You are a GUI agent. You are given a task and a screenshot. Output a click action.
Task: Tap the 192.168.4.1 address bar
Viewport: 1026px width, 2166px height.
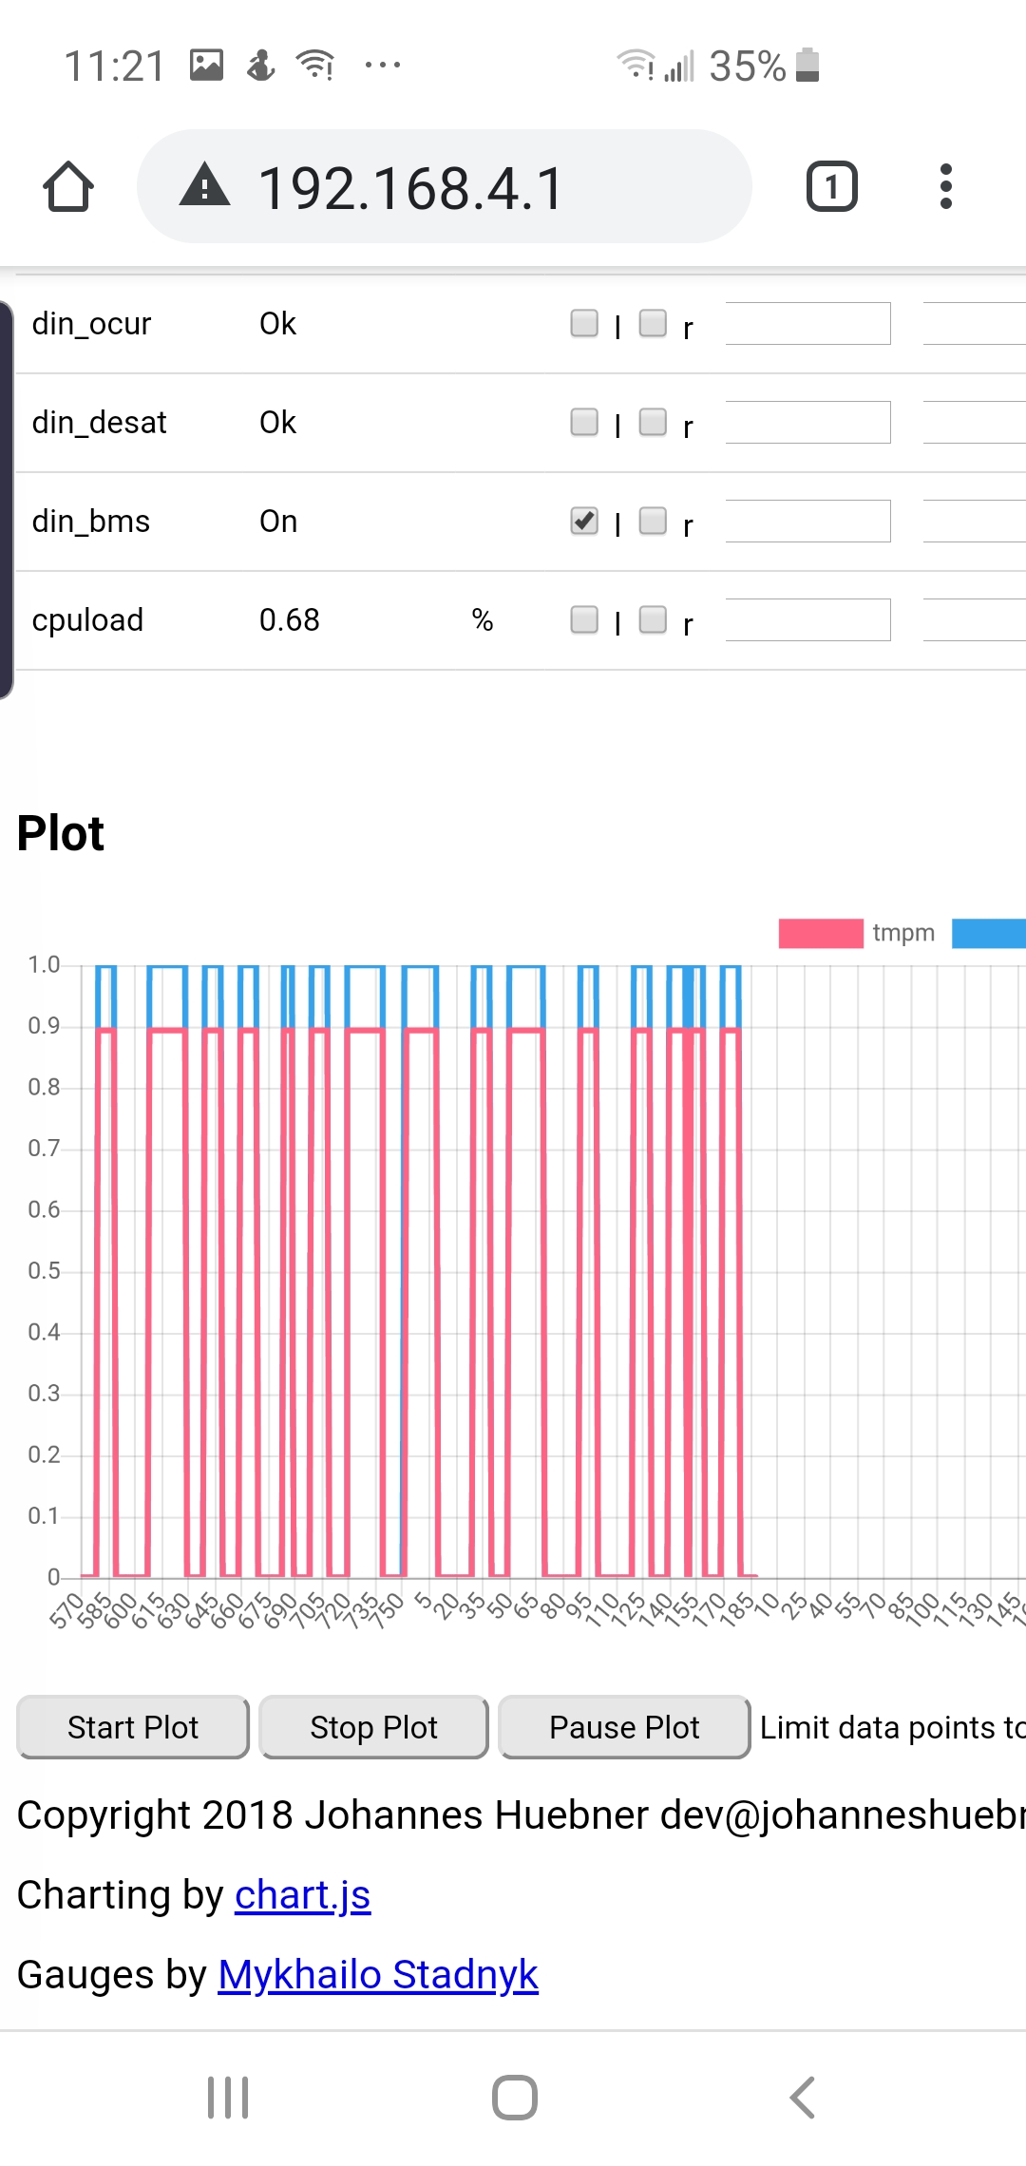445,186
